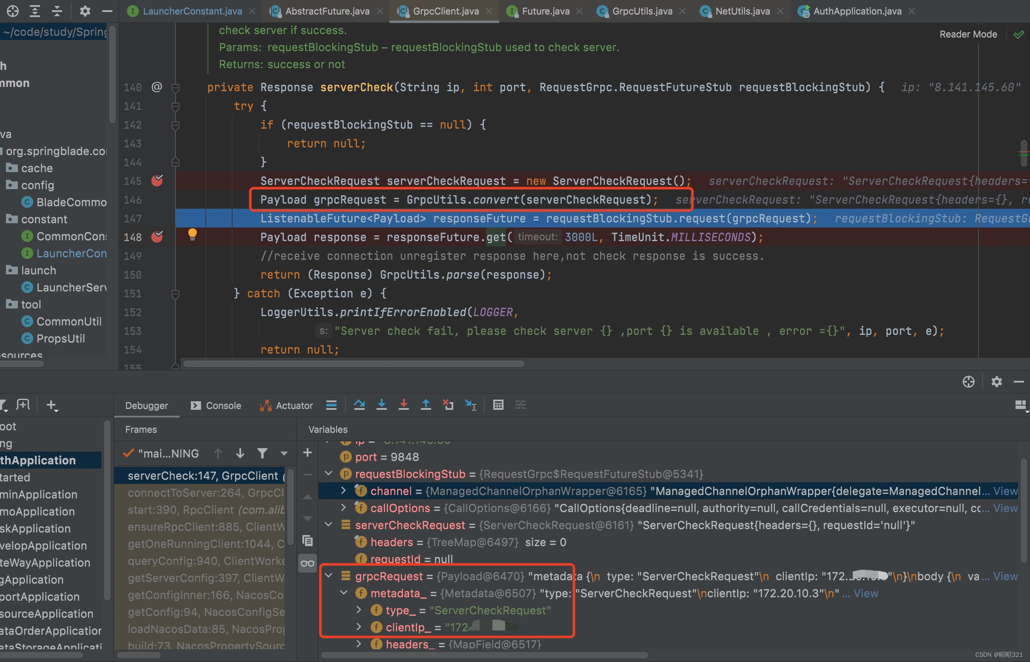Switch to the GrpcUtils.java tab
This screenshot has height=662, width=1030.
[642, 11]
